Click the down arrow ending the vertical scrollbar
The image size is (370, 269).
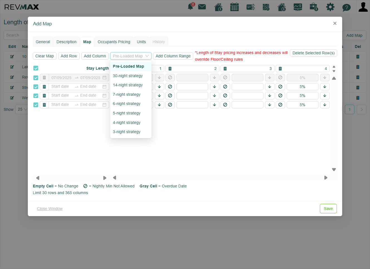coord(334,170)
